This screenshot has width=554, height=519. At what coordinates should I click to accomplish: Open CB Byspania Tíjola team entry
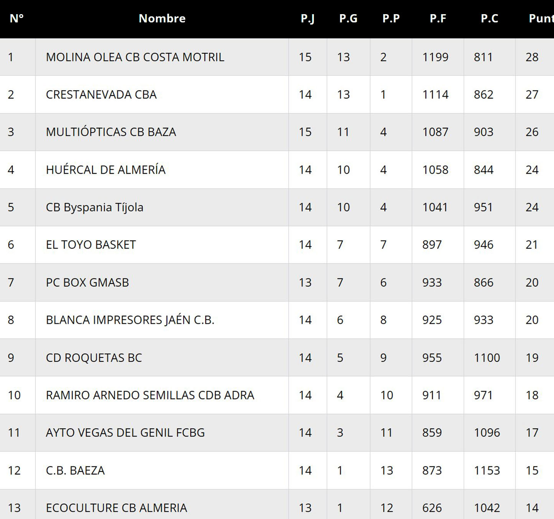click(x=94, y=207)
